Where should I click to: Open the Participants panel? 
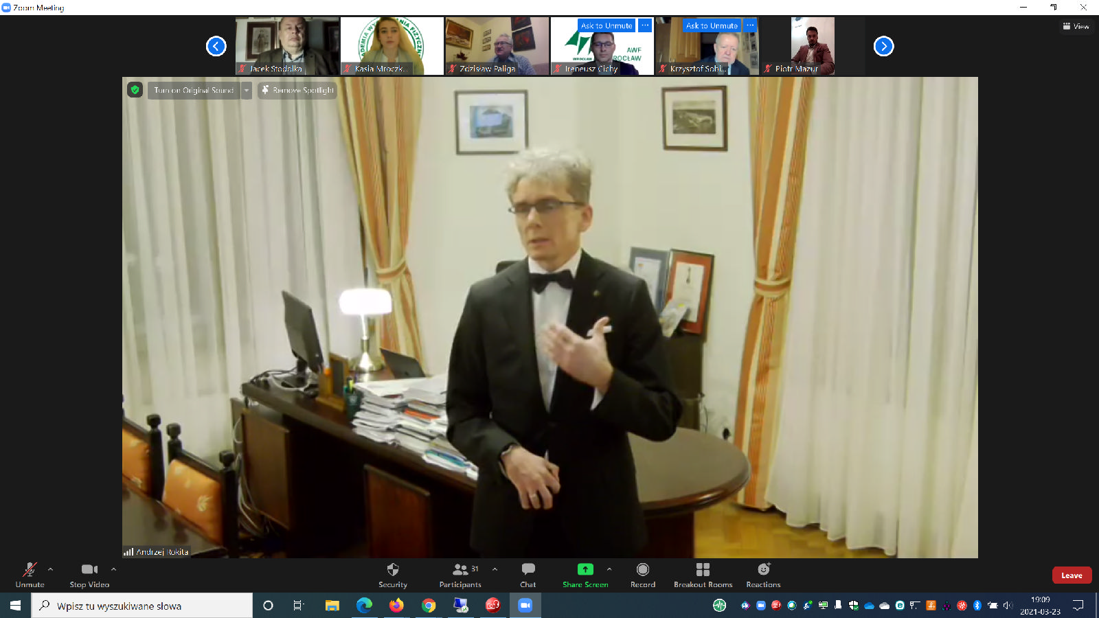pyautogui.click(x=460, y=575)
